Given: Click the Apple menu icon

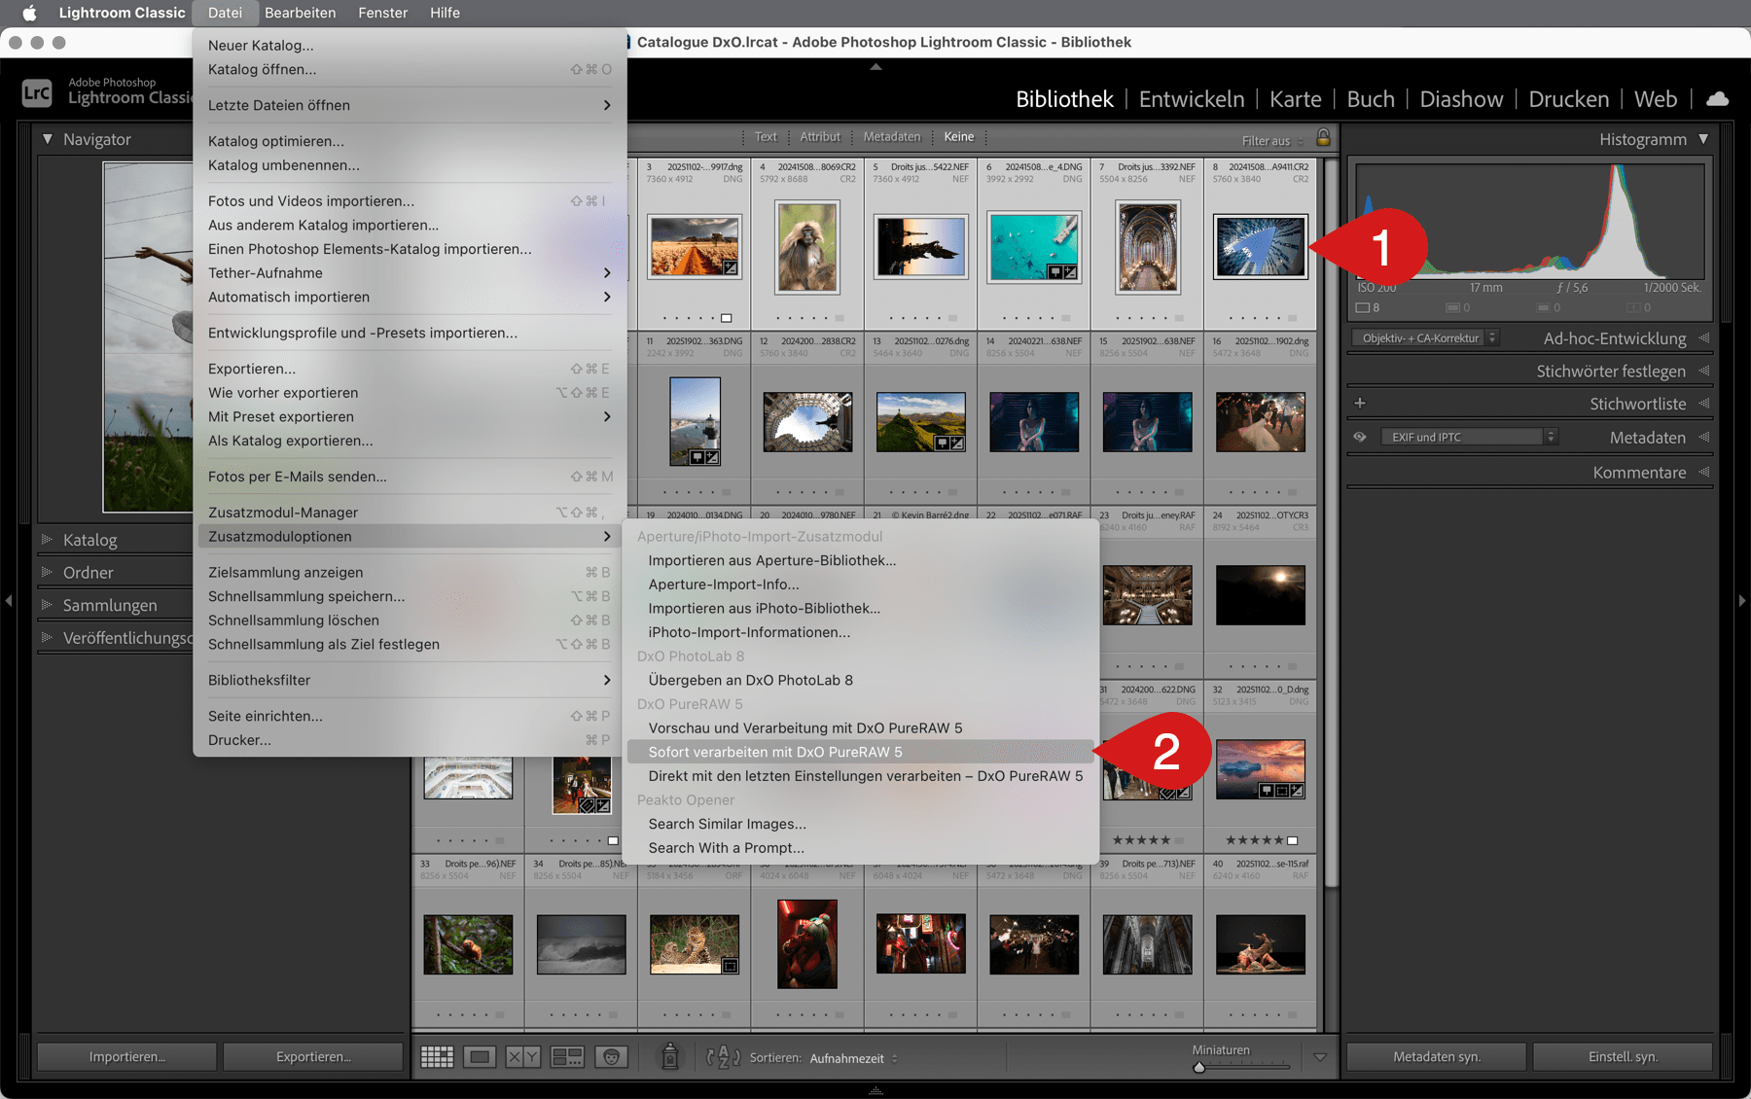Looking at the screenshot, I should click(29, 13).
